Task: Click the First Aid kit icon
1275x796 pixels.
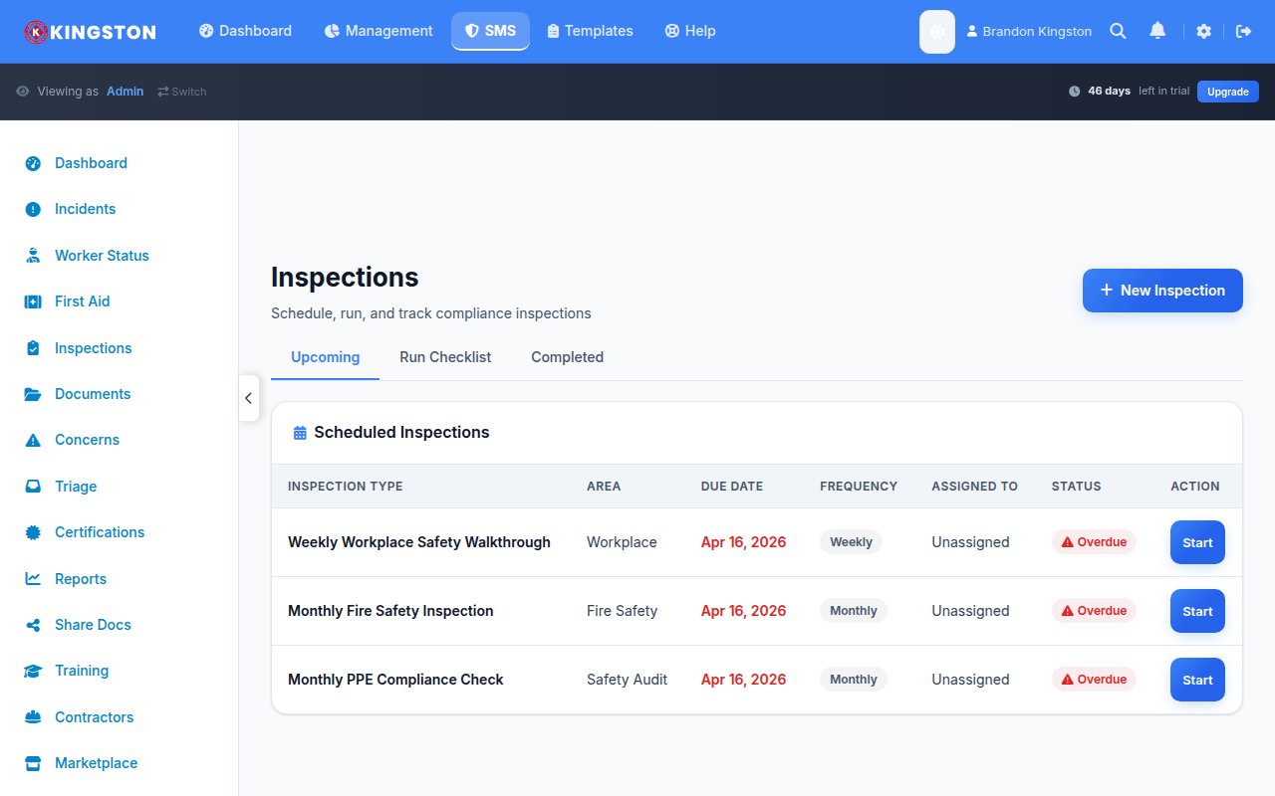Action: (33, 301)
